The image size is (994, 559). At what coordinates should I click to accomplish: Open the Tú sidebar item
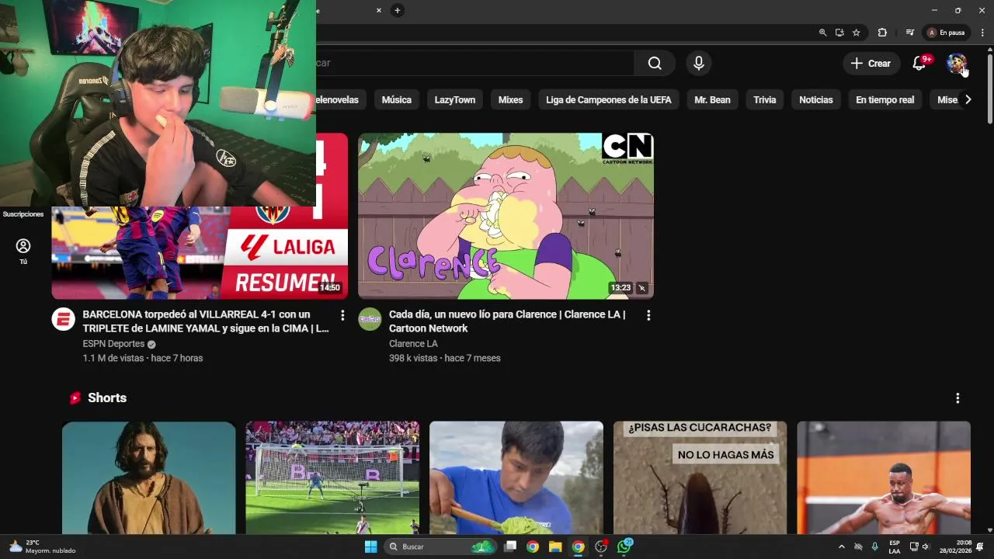point(23,252)
